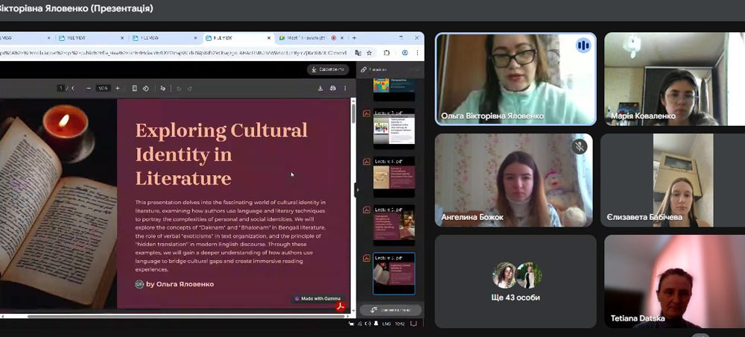This screenshot has height=337, width=745.
Task: Open the sort order button below the file list
Action: pyautogui.click(x=390, y=309)
